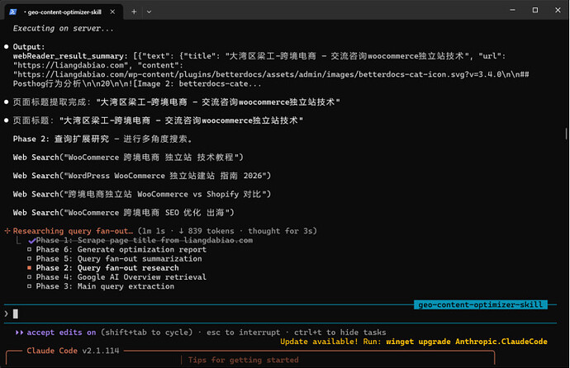Click the geo-content-optimizer-skill status badge
Screen dimensions: 570x368
[x=481, y=304]
